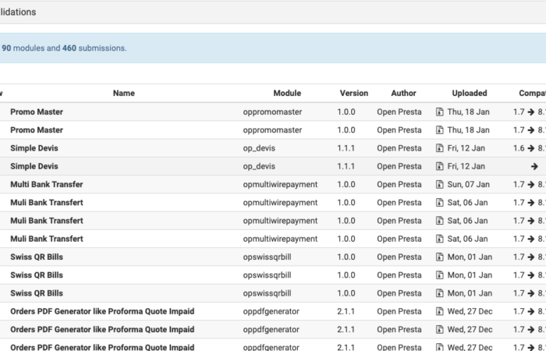
Task: Click file icon in second Swiss QR Bills row
Action: (x=440, y=275)
